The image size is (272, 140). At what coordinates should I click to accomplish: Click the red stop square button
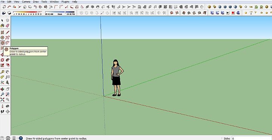pyautogui.click(x=233, y=13)
